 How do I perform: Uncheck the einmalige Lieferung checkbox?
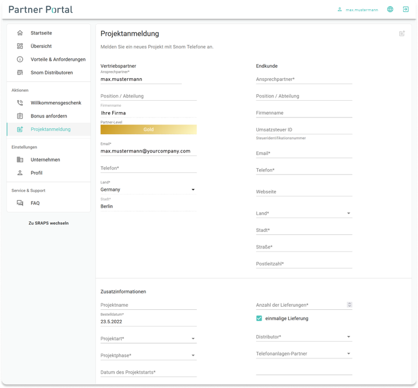tap(259, 318)
